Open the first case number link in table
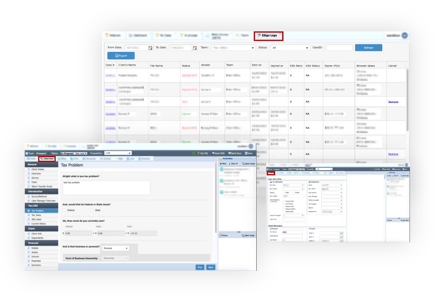This screenshot has height=300, width=438. tap(111, 75)
